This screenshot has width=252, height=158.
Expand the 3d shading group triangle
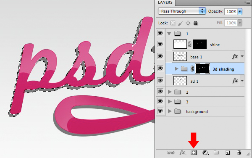[176, 69]
